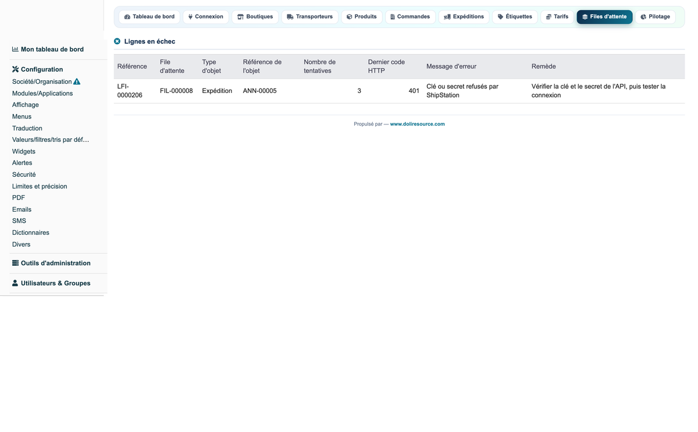
Task: Click the warning triangle next to Société/Organisation
Action: [x=77, y=81]
